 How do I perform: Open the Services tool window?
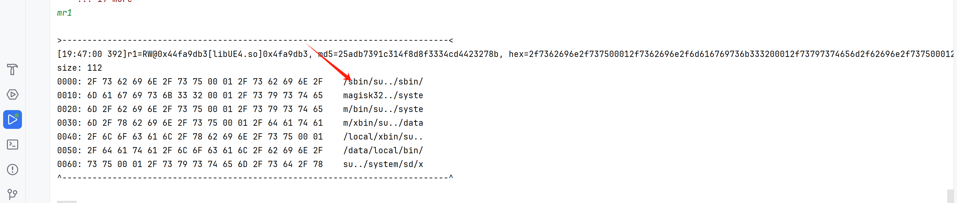coord(12,94)
